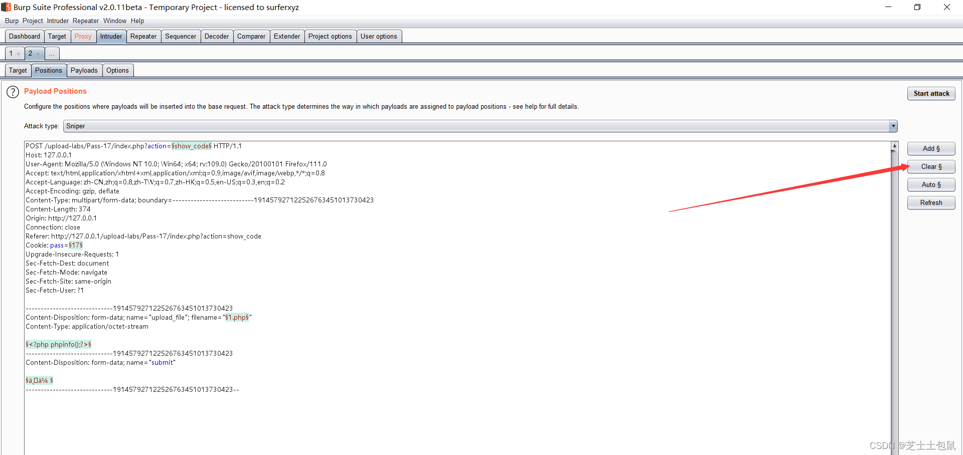Screen dimensions: 963x455
Task: Select Intruder attack tab 1
Action: point(11,53)
